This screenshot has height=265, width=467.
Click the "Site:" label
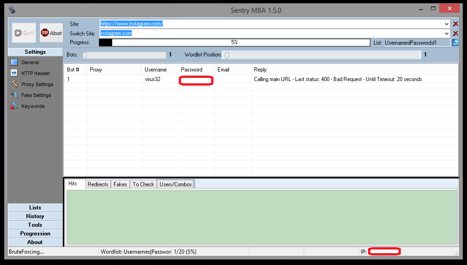pyautogui.click(x=74, y=24)
